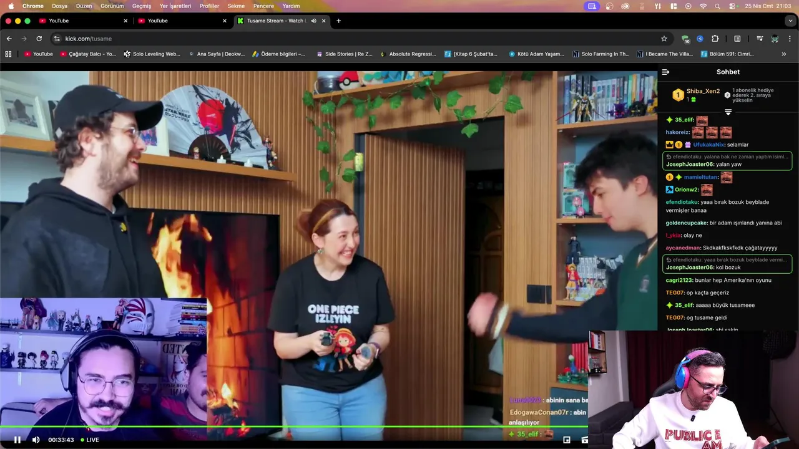Image resolution: width=799 pixels, height=449 pixels.
Task: Open Absolute Regressi bookmark
Action: 408,54
